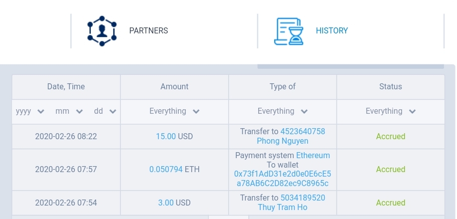Open the Partners tab
Viewport: 457px width, 219px height.
[x=148, y=31]
